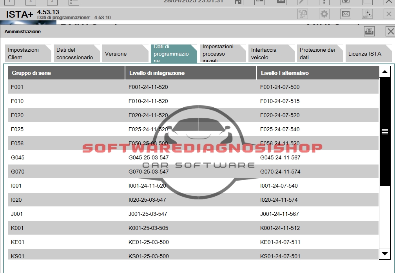395x273 pixels.
Task: Click alternative level F020-24-07-520
Action: (280, 115)
